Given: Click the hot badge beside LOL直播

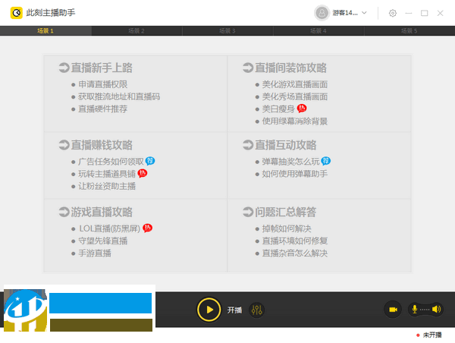Looking at the screenshot, I should coord(147,228).
